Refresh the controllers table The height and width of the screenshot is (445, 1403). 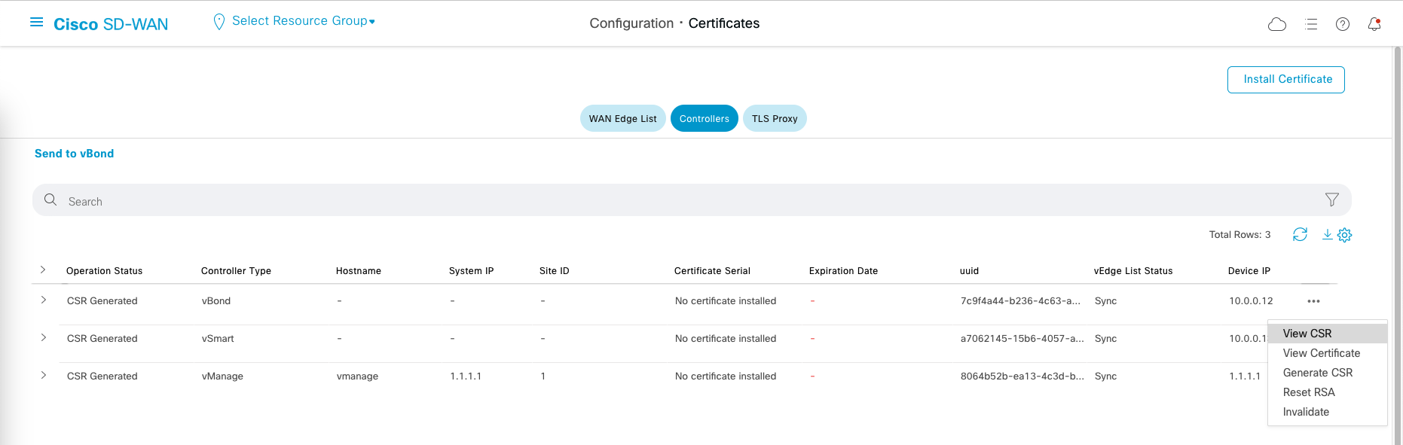click(1300, 234)
